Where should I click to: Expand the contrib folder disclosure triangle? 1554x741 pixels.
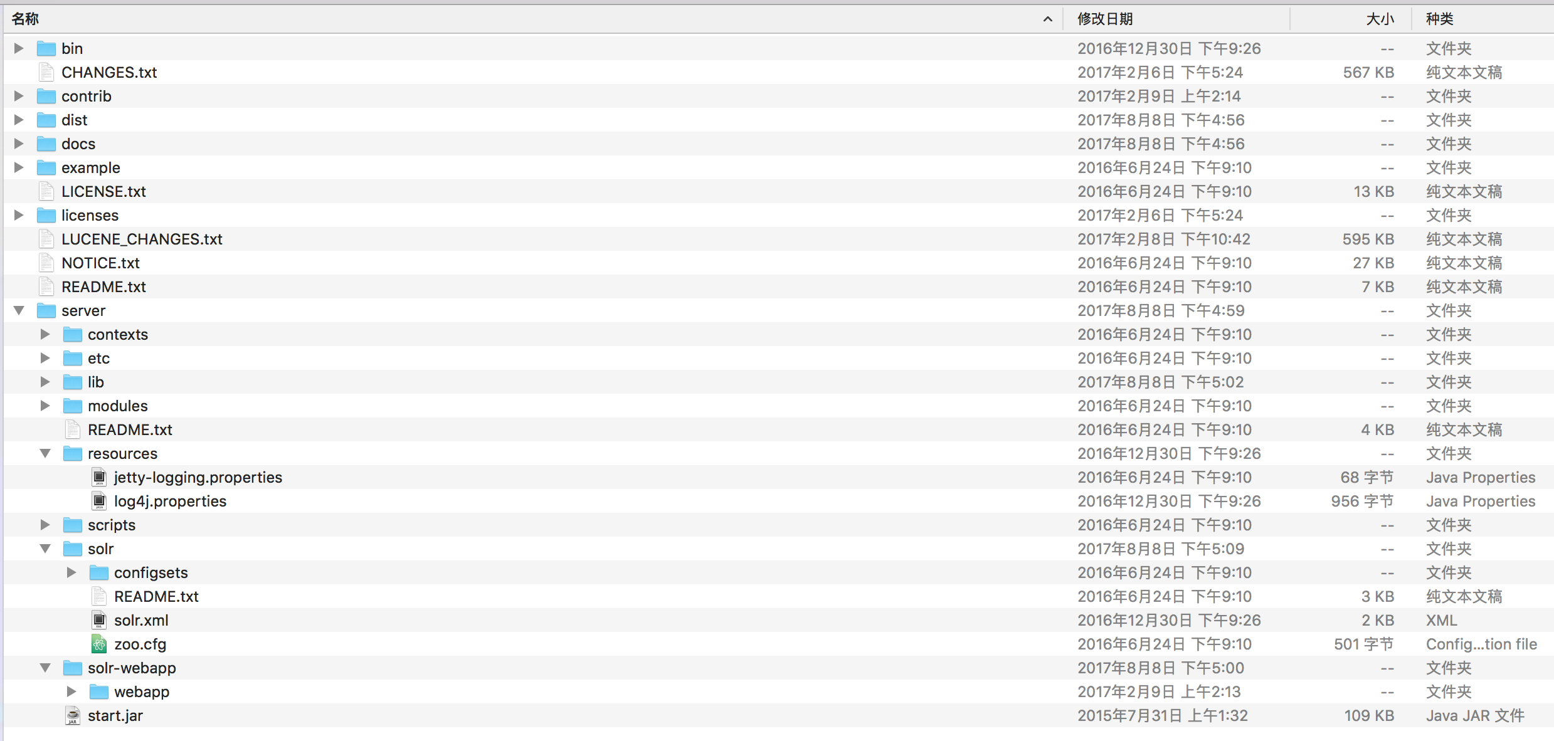click(19, 96)
